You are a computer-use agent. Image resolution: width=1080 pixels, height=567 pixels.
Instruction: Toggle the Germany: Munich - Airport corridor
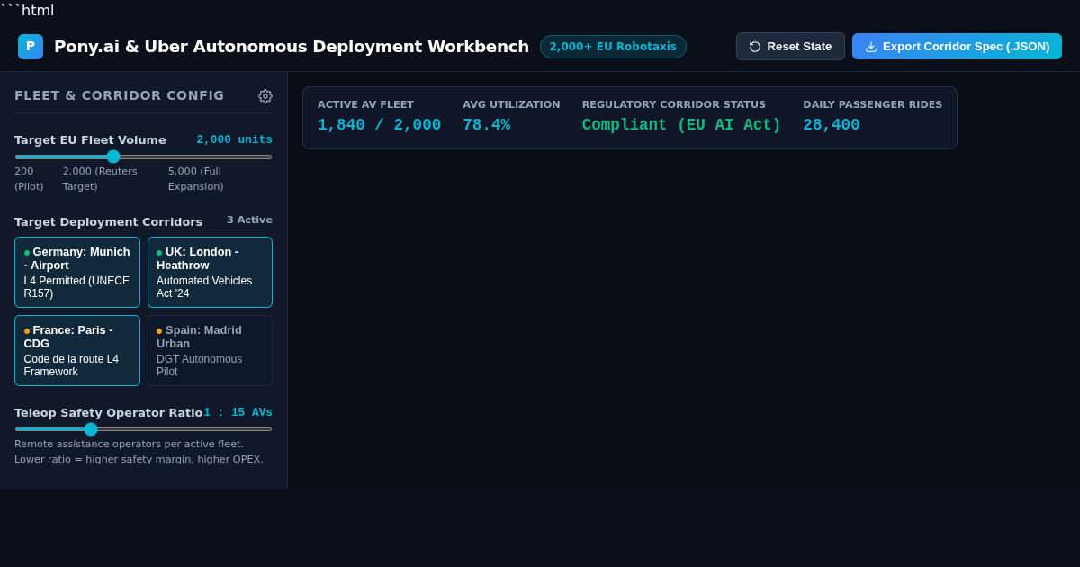tap(77, 272)
